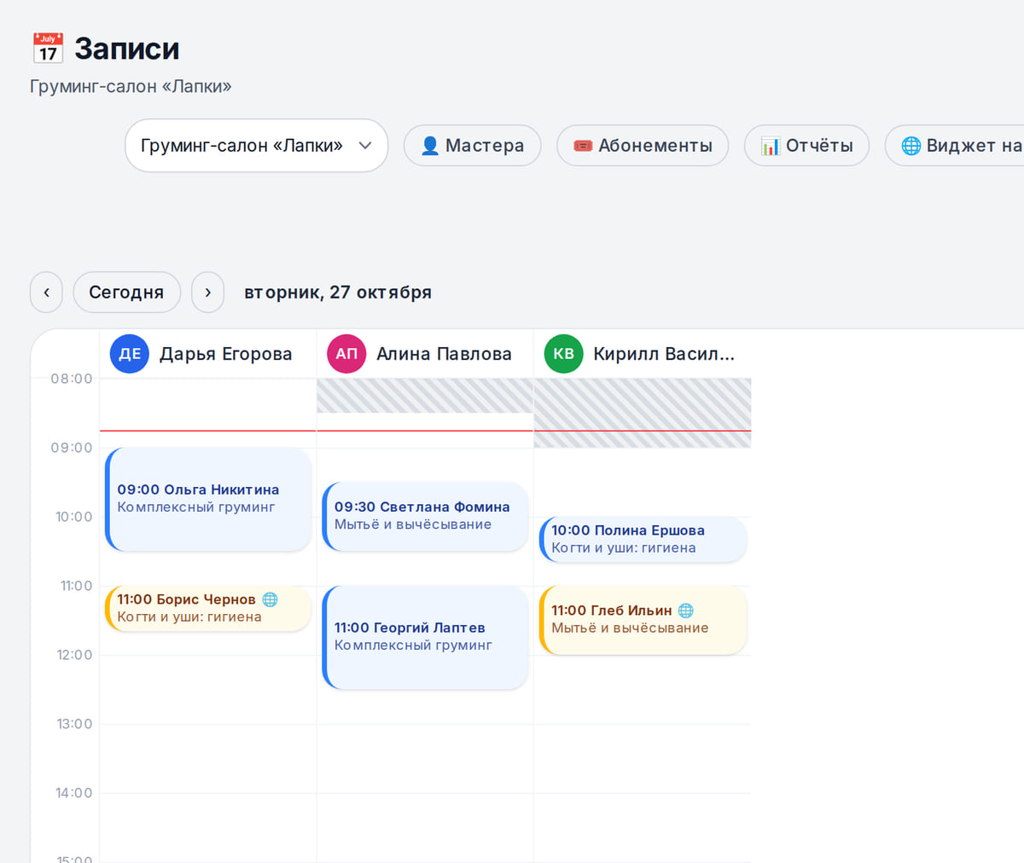This screenshot has width=1024, height=863.
Task: Open the 09:00 Ольга Никитина appointment
Action: (208, 500)
